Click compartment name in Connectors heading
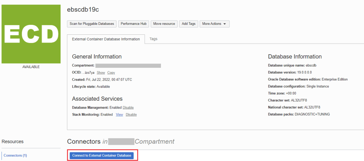 point(121,141)
